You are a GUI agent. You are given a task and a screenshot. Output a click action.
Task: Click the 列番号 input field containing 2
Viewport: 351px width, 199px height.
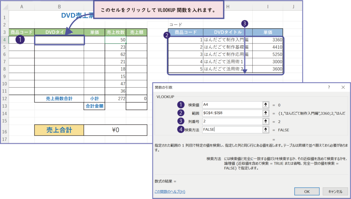tap(231, 122)
